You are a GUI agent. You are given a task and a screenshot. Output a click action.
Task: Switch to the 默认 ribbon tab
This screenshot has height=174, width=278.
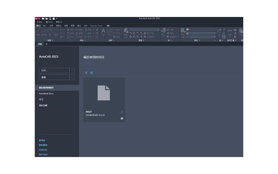(38, 26)
